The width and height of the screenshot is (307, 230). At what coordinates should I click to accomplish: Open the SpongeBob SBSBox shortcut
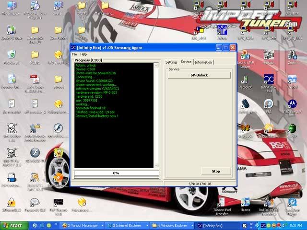click(59, 158)
